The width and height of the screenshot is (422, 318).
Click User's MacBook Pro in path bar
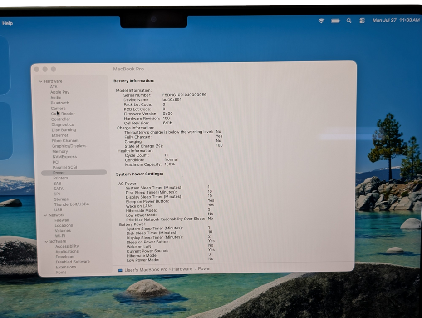(x=146, y=270)
